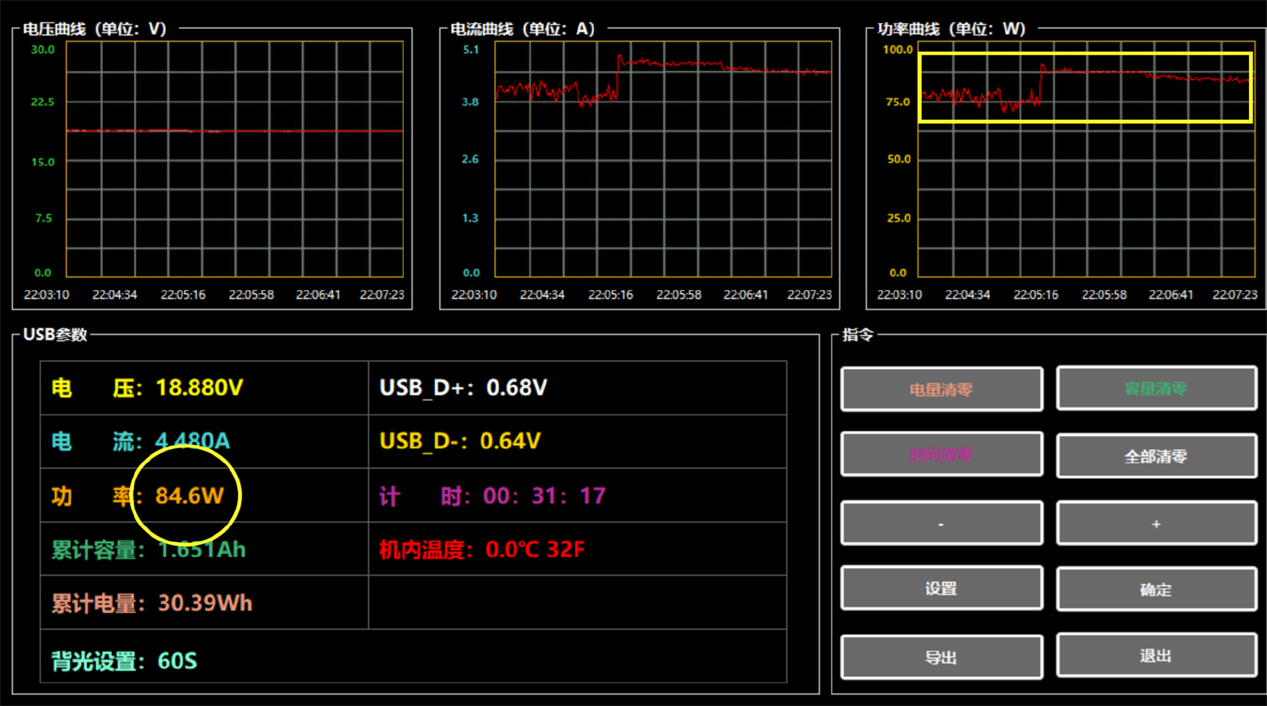This screenshot has height=706, width=1267.
Task: Click the 22:03:10 timestamp under current chart
Action: pyautogui.click(x=474, y=295)
